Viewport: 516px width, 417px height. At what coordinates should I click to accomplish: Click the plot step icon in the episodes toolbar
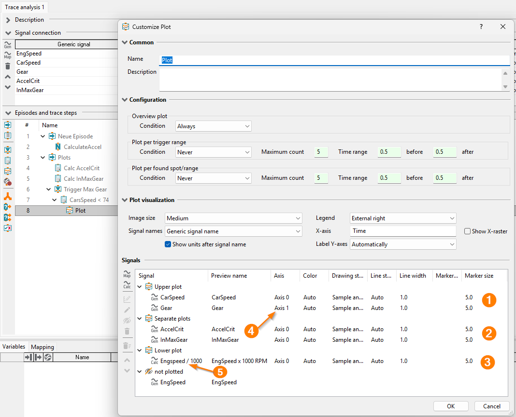[8, 171]
